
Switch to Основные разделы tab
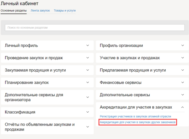tap(14, 11)
